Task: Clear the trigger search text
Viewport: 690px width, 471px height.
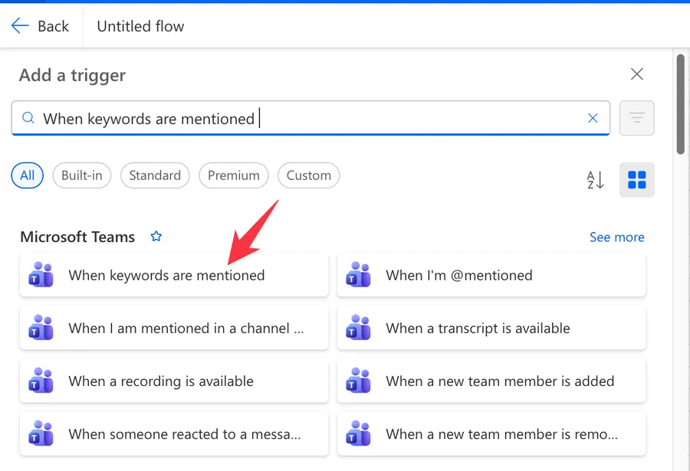Action: pos(593,118)
